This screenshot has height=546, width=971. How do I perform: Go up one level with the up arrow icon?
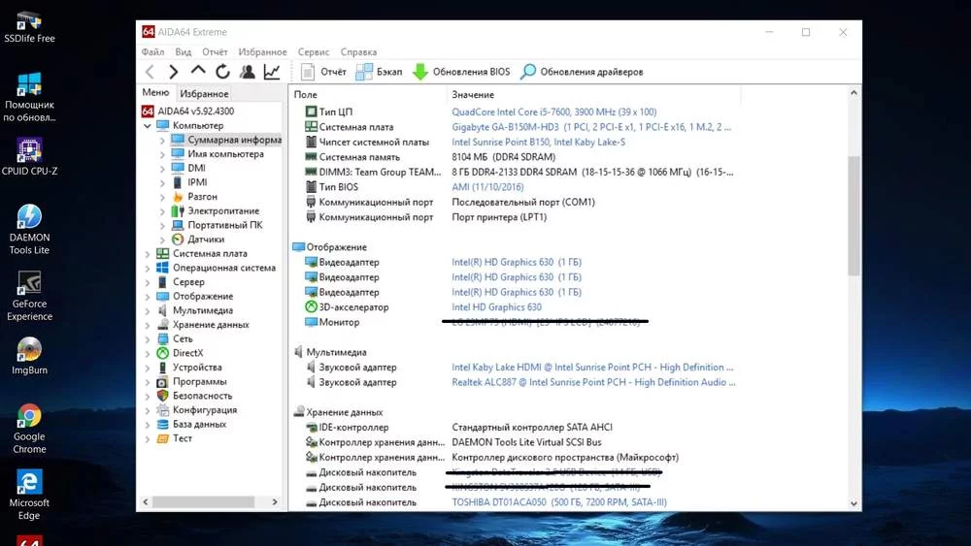tap(198, 70)
